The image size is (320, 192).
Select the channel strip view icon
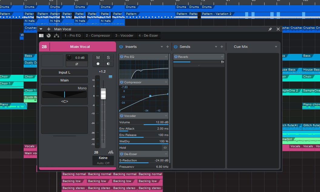(41, 35)
